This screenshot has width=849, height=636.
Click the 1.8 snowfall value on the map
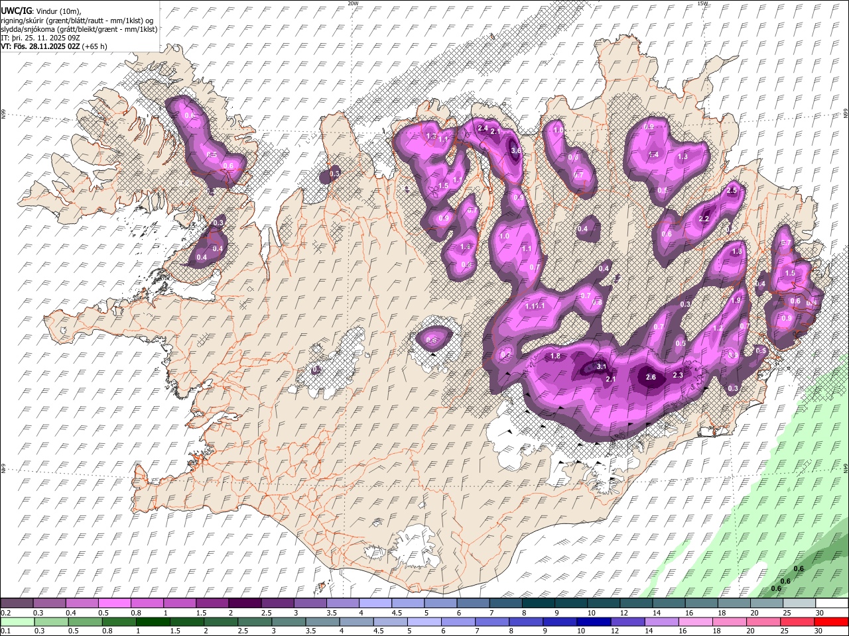click(x=555, y=356)
